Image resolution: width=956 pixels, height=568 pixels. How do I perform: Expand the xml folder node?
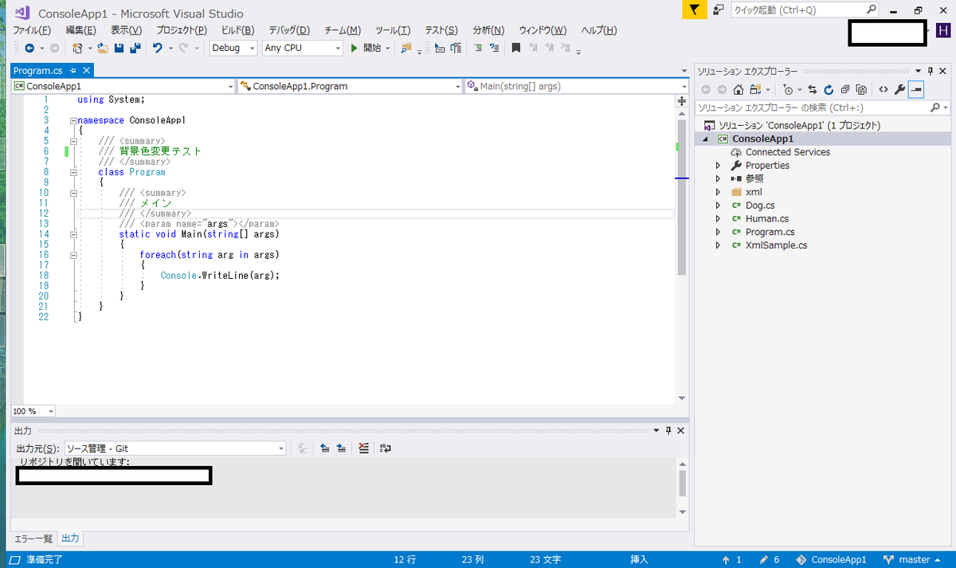point(718,192)
